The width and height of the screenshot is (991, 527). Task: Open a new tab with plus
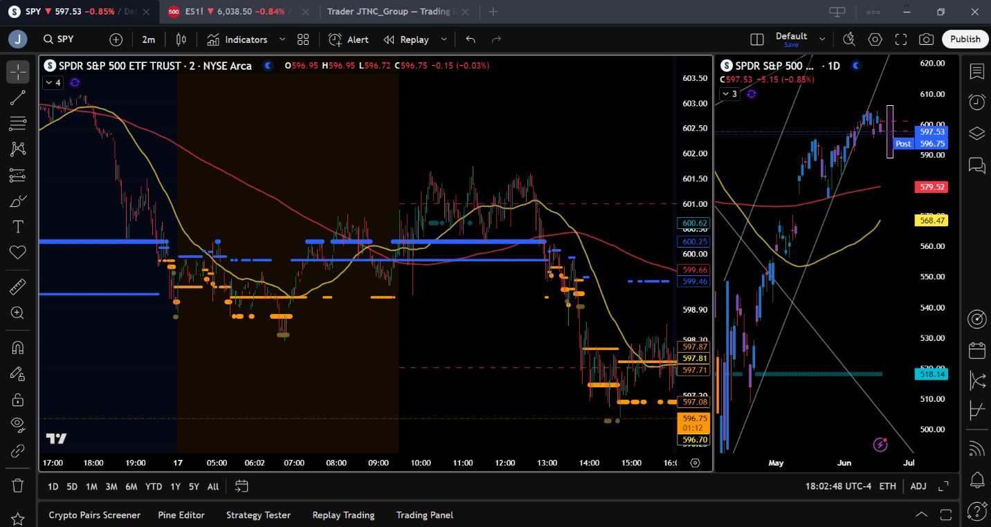(493, 12)
